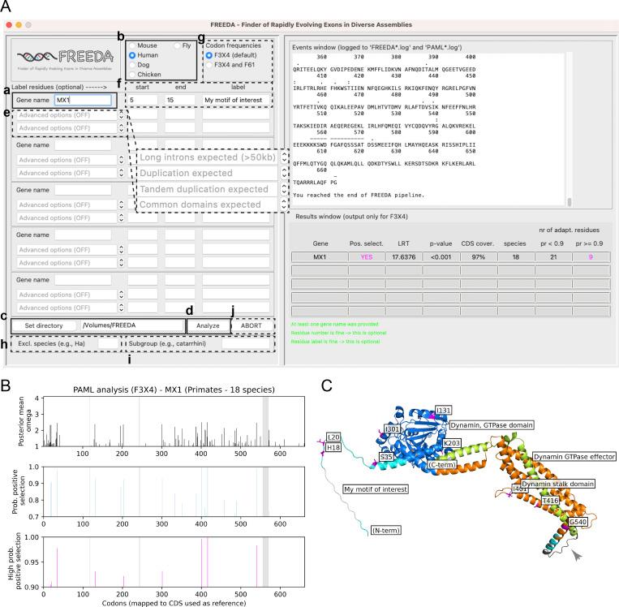Enable F3X4 and F61 codon frequencies
The image size is (619, 607).
point(209,65)
